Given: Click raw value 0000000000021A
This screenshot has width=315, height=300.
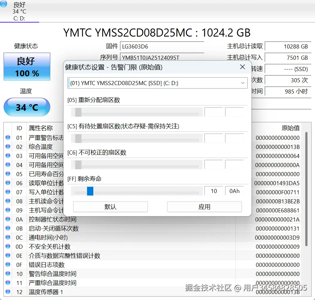Looking at the screenshot, I should point(277,219).
